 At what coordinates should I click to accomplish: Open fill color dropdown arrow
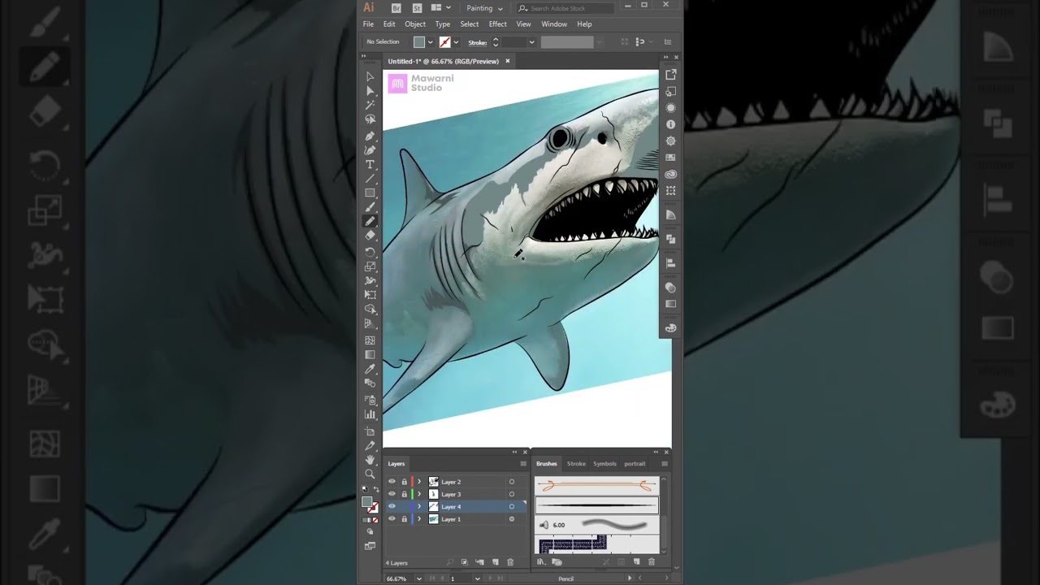pyautogui.click(x=431, y=42)
